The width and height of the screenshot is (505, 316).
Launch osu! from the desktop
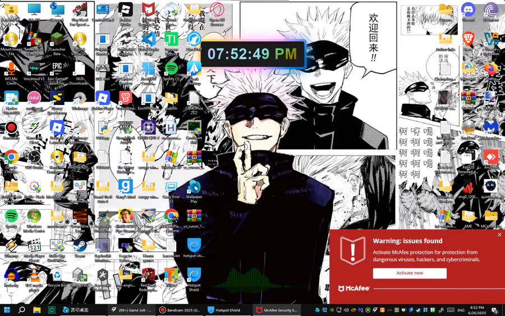(x=34, y=101)
